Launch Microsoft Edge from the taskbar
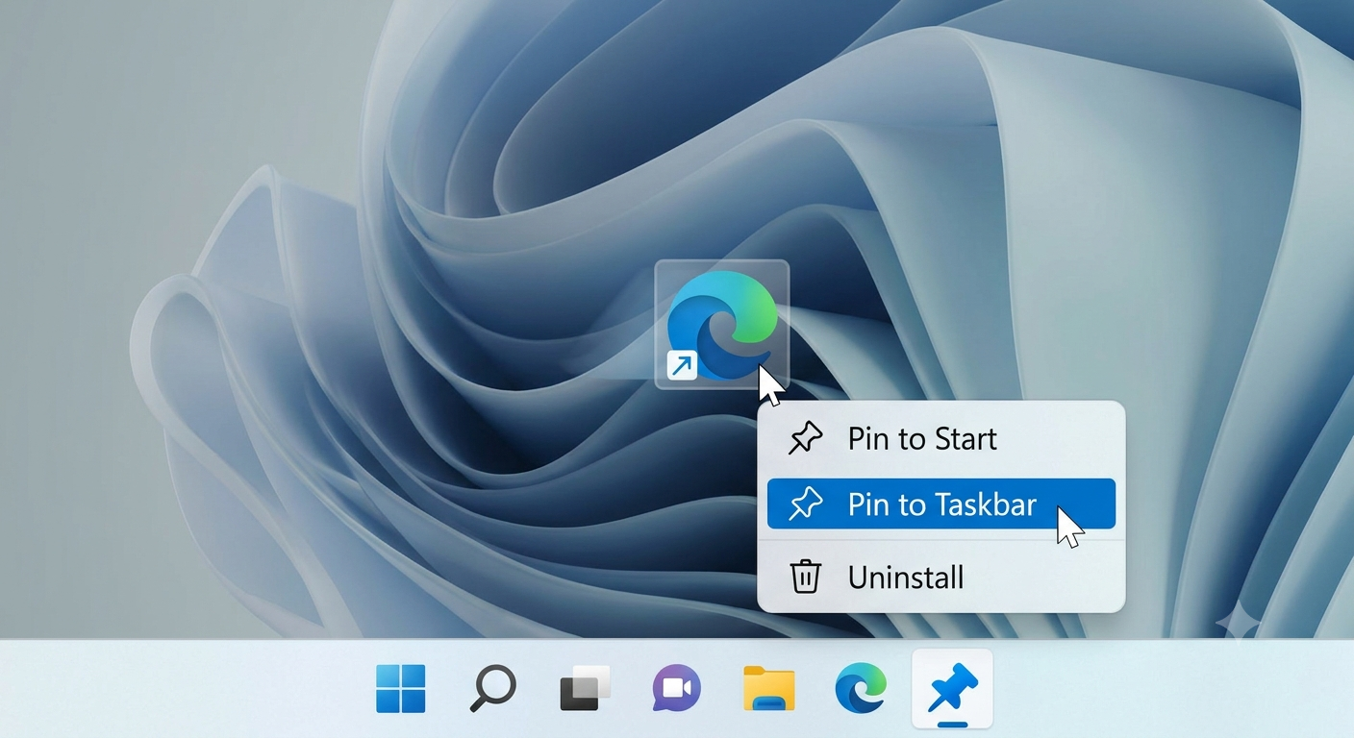Screen dimensions: 1354x738 [x=860, y=689]
